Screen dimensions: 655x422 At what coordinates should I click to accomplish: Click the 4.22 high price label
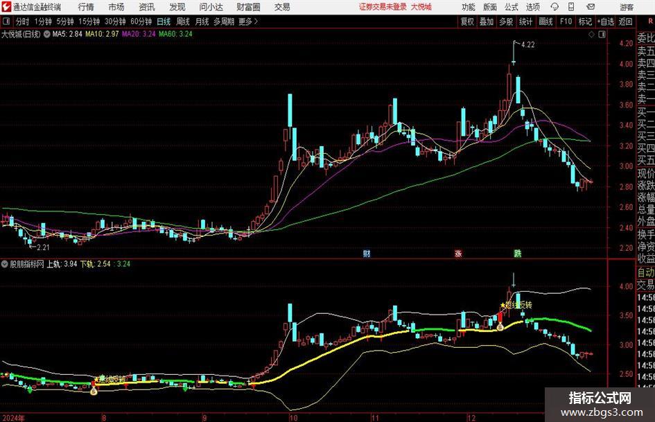pyautogui.click(x=528, y=45)
